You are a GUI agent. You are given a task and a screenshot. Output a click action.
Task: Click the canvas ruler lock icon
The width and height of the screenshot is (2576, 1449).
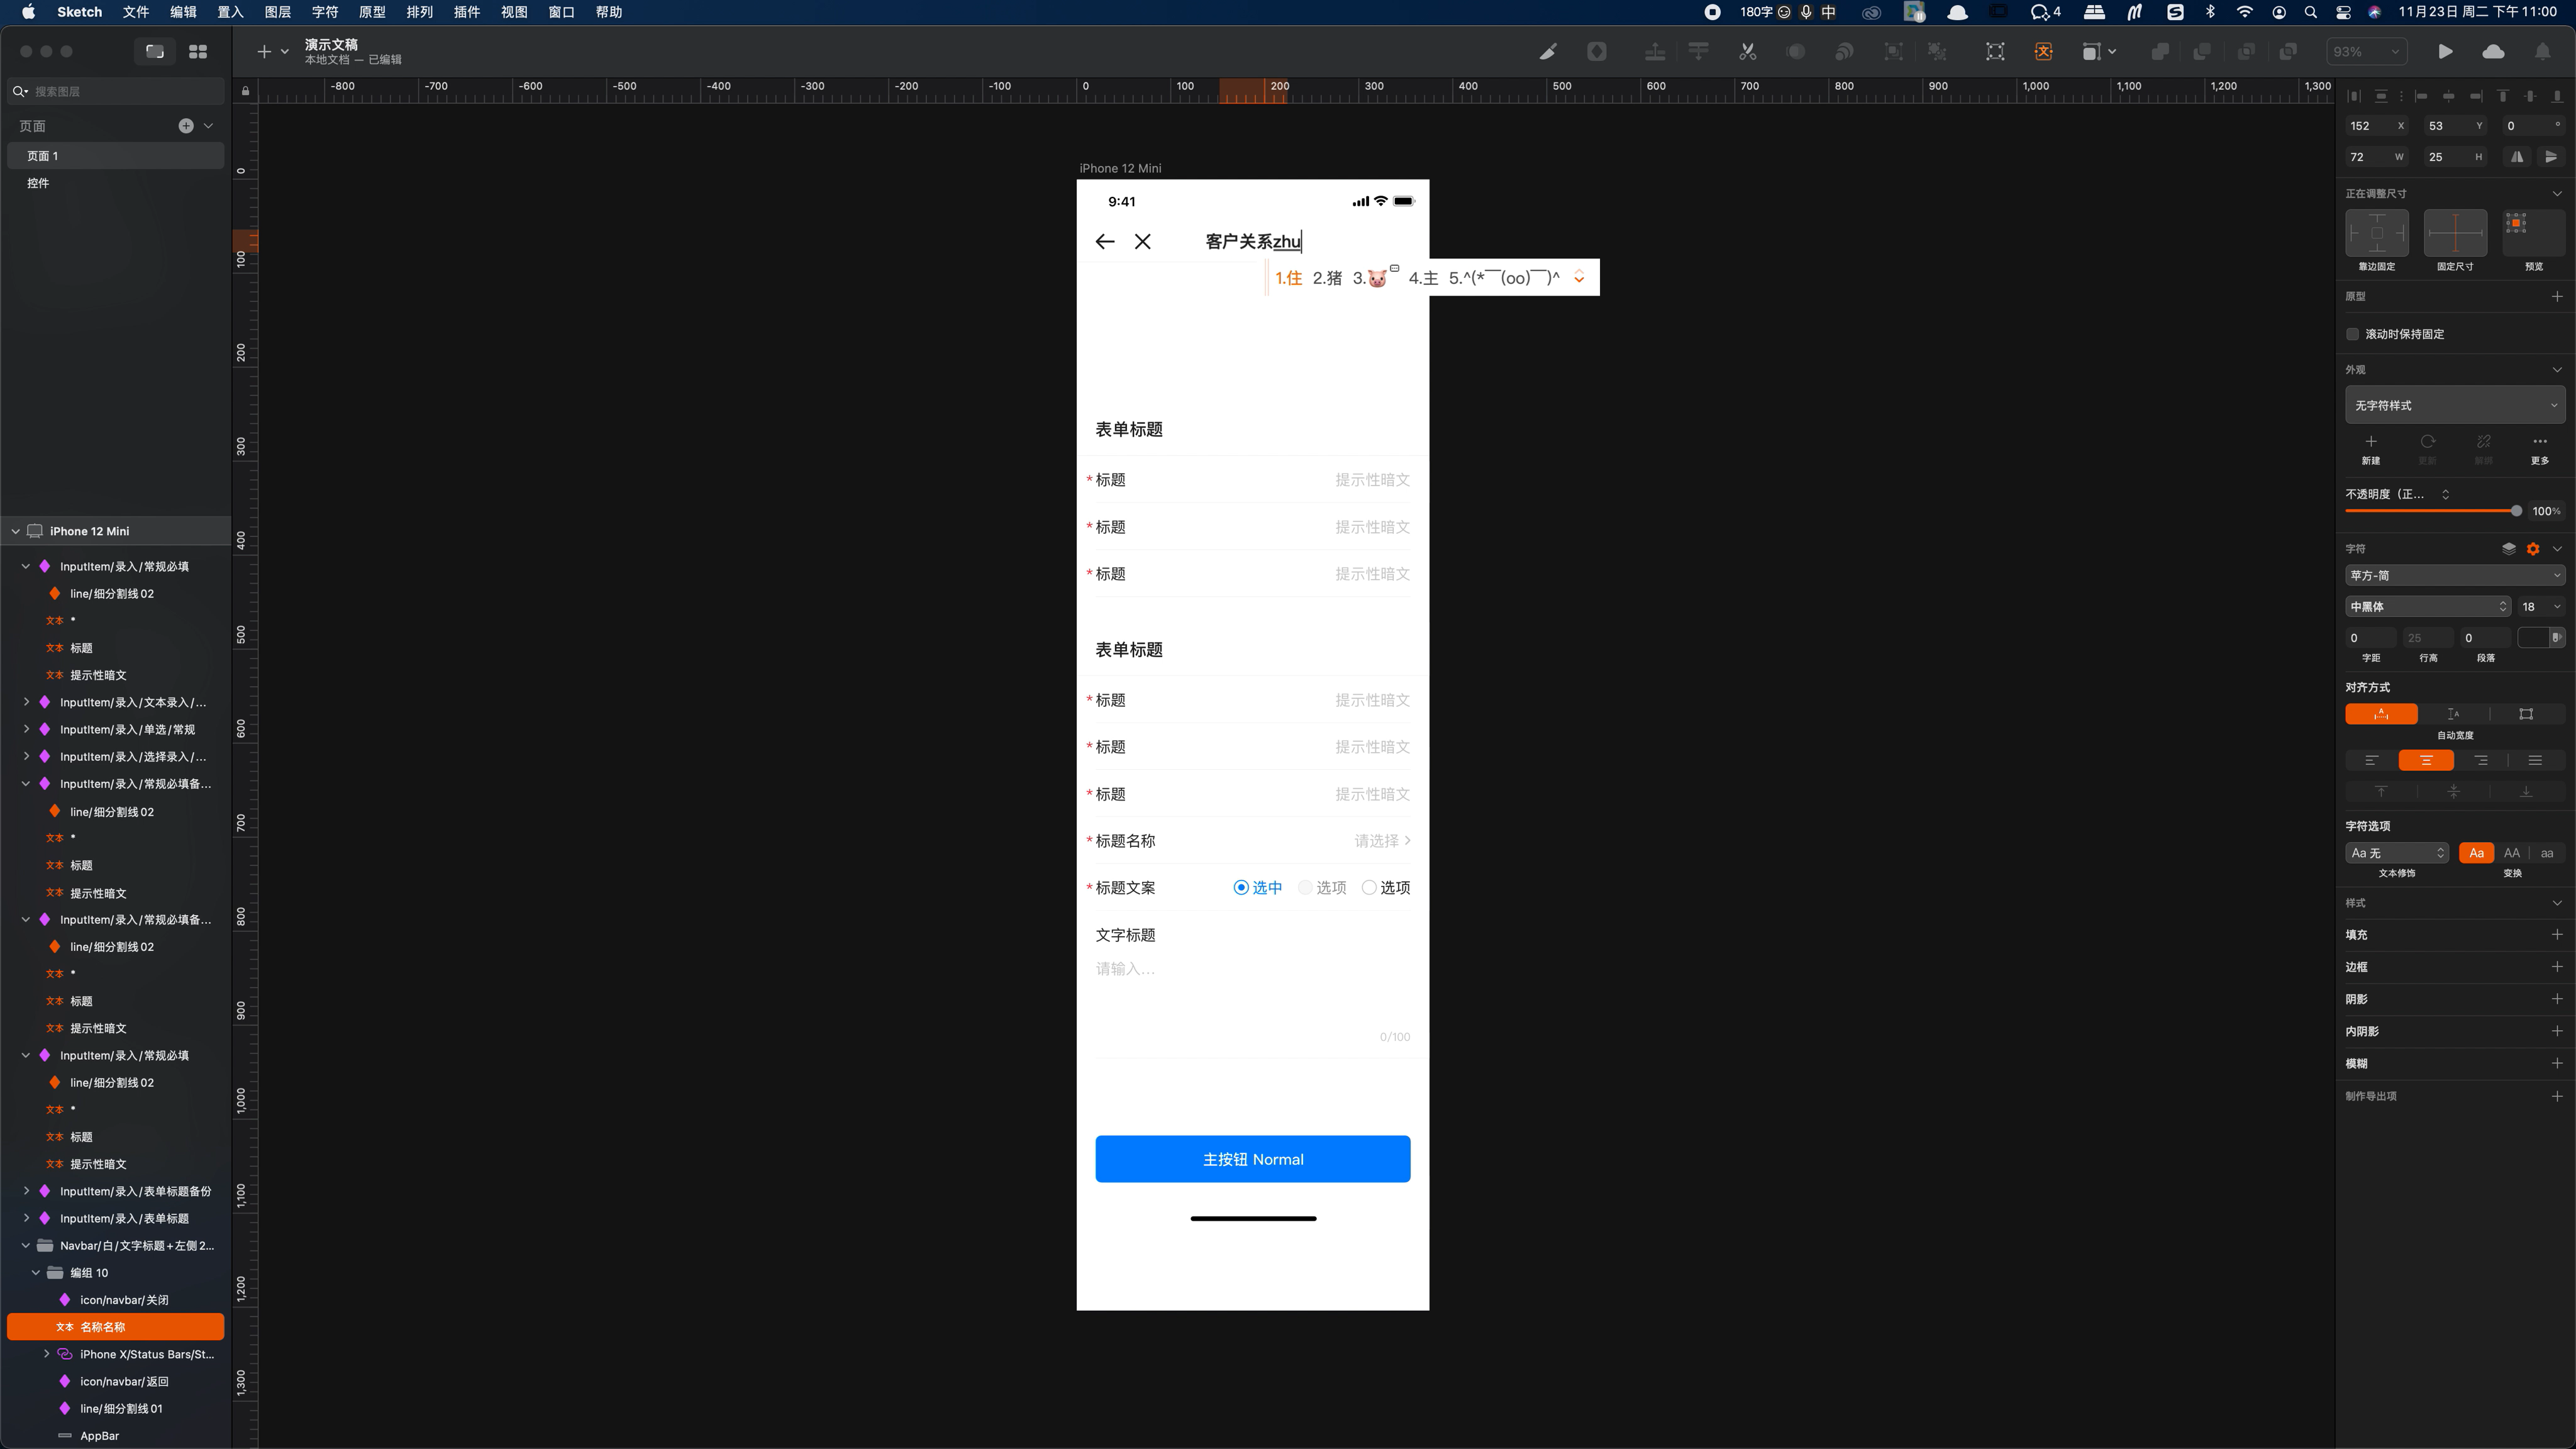pos(245,91)
